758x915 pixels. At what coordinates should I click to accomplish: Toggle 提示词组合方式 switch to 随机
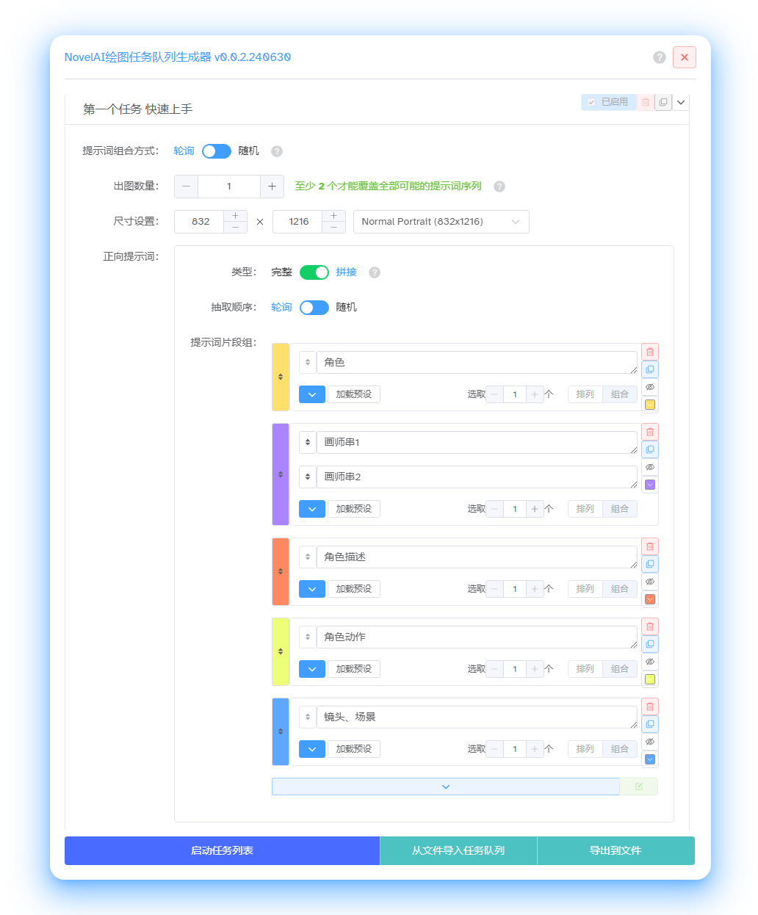pyautogui.click(x=217, y=151)
